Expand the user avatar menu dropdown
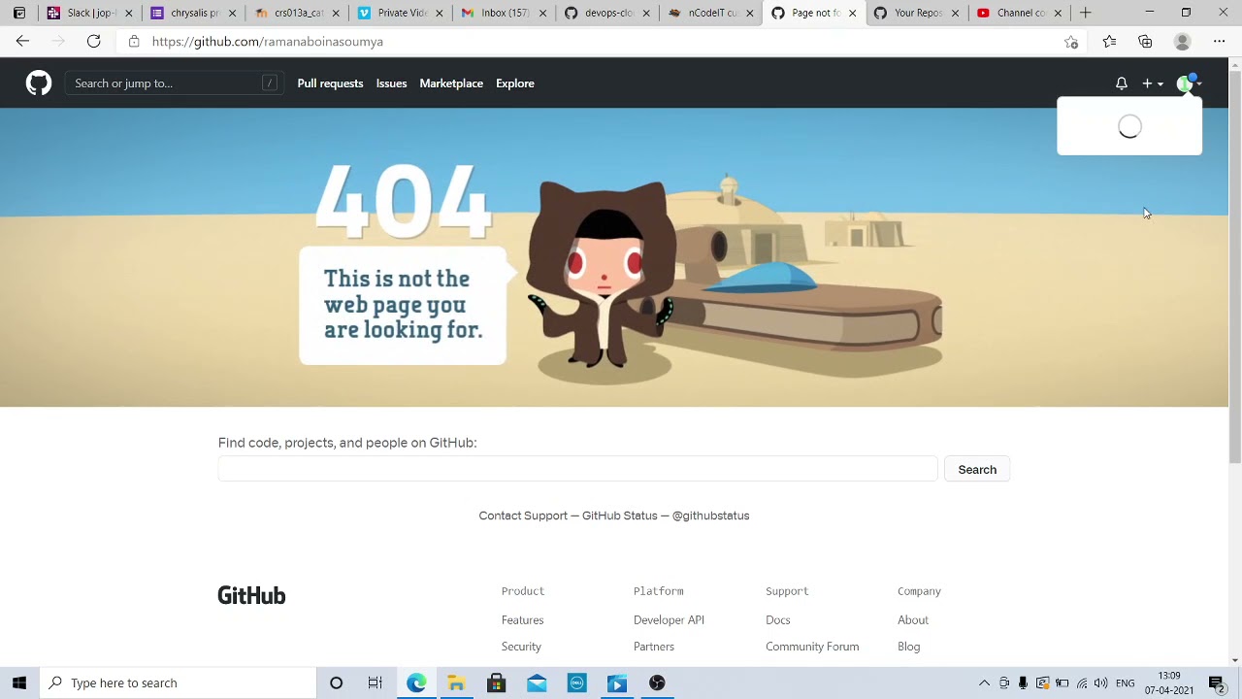1242x699 pixels. (x=1190, y=83)
